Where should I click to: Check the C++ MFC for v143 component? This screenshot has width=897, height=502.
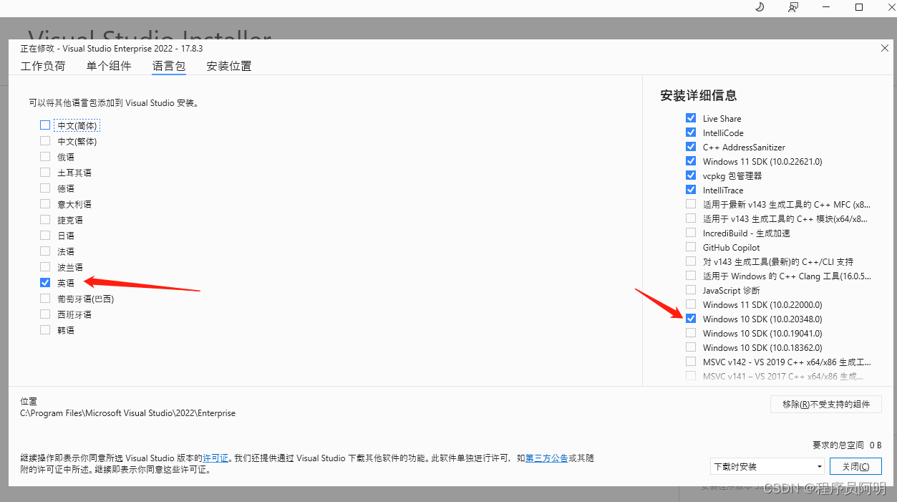pos(691,204)
